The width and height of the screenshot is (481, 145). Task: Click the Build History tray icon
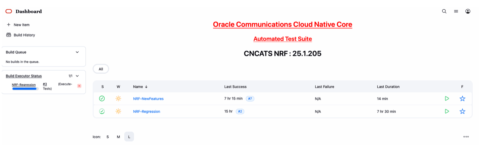(x=9, y=35)
